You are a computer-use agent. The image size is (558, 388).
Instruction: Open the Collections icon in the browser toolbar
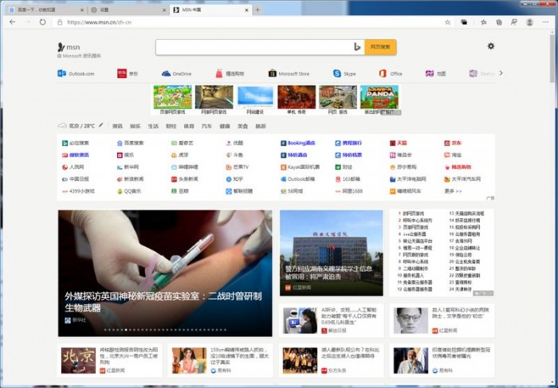499,22
